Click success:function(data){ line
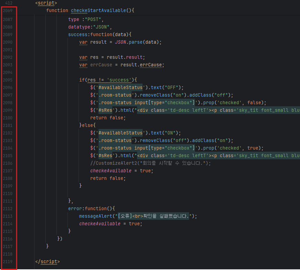 (x=100, y=35)
